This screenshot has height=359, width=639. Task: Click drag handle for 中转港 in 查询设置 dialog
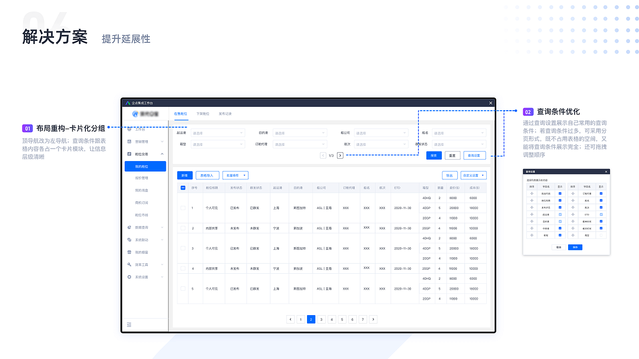click(532, 228)
